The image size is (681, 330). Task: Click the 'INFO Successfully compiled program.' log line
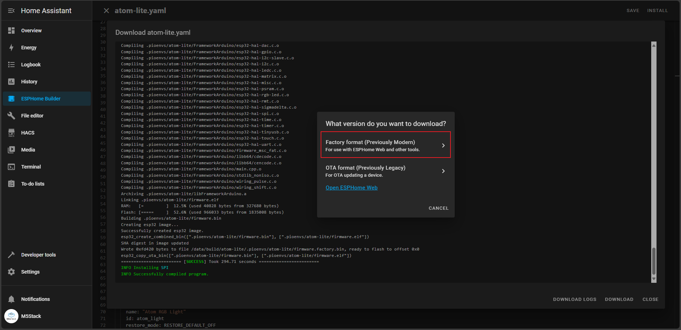click(165, 274)
